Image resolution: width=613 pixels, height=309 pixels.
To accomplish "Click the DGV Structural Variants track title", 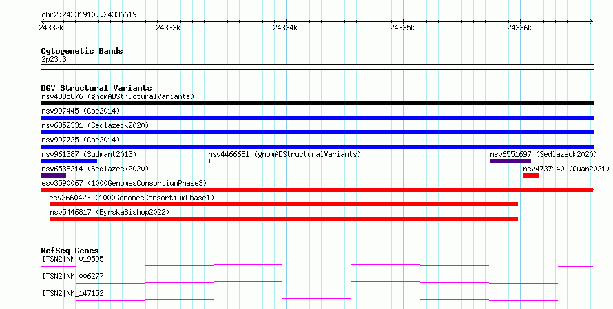I will [96, 88].
